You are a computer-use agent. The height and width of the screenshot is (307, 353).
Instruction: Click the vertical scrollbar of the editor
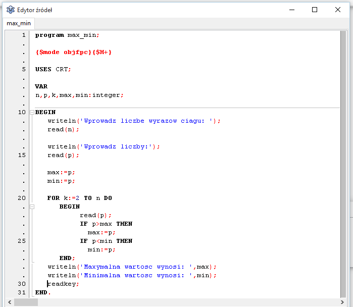343,164
